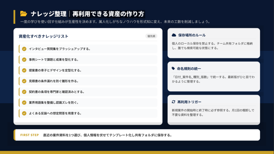Image resolution: width=274 pixels, height=154 pixels.
Task: Click check icon for インタビュー質問集 item
Action: (x=24, y=49)
